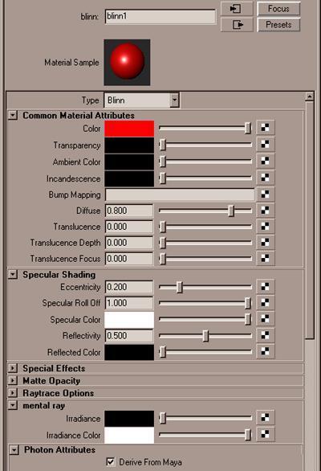
Task: Click the blinn name field containing blinn1
Action: [160, 17]
